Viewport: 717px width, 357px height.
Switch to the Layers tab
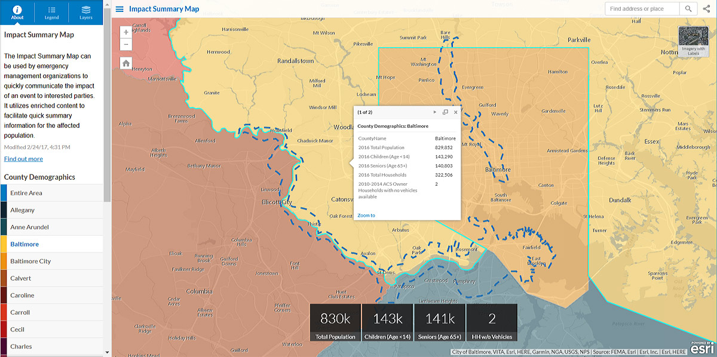[x=86, y=12]
